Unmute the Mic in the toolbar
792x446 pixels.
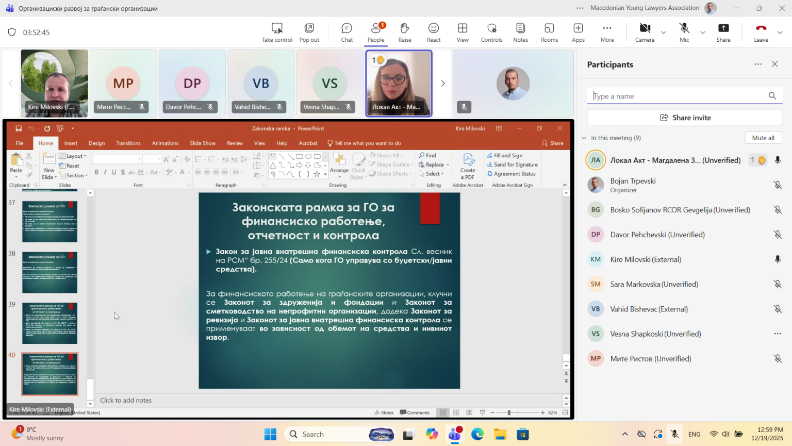[x=684, y=32]
